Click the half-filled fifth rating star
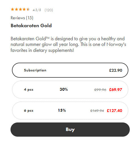This screenshot has width=140, height=146. [28, 9]
